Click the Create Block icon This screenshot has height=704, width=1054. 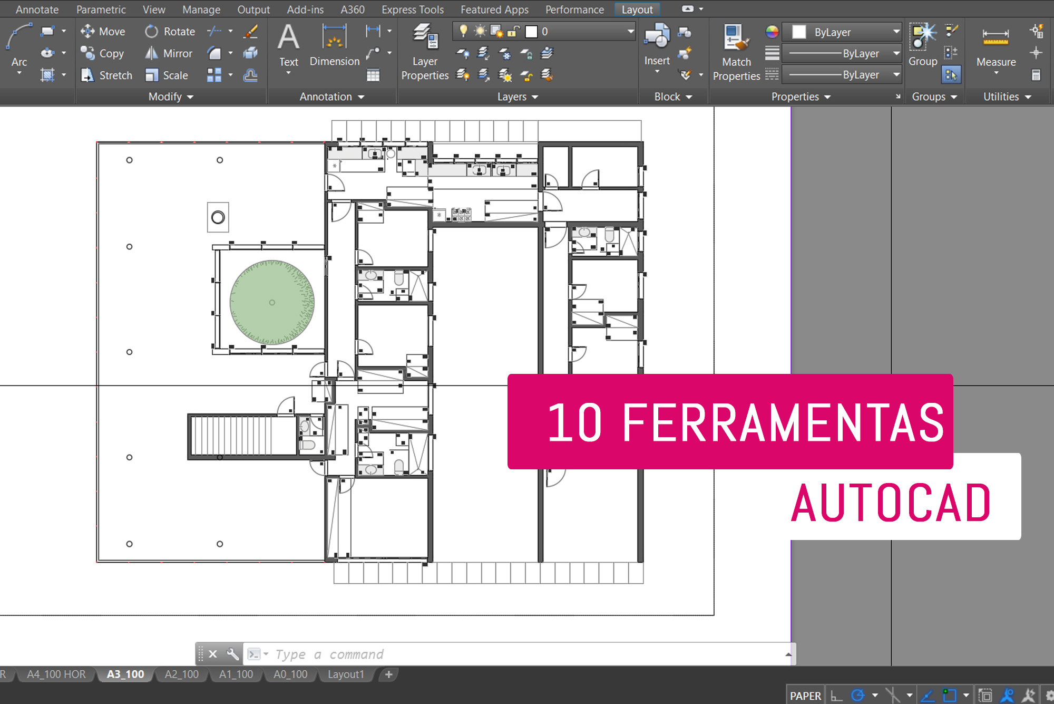pos(685,32)
